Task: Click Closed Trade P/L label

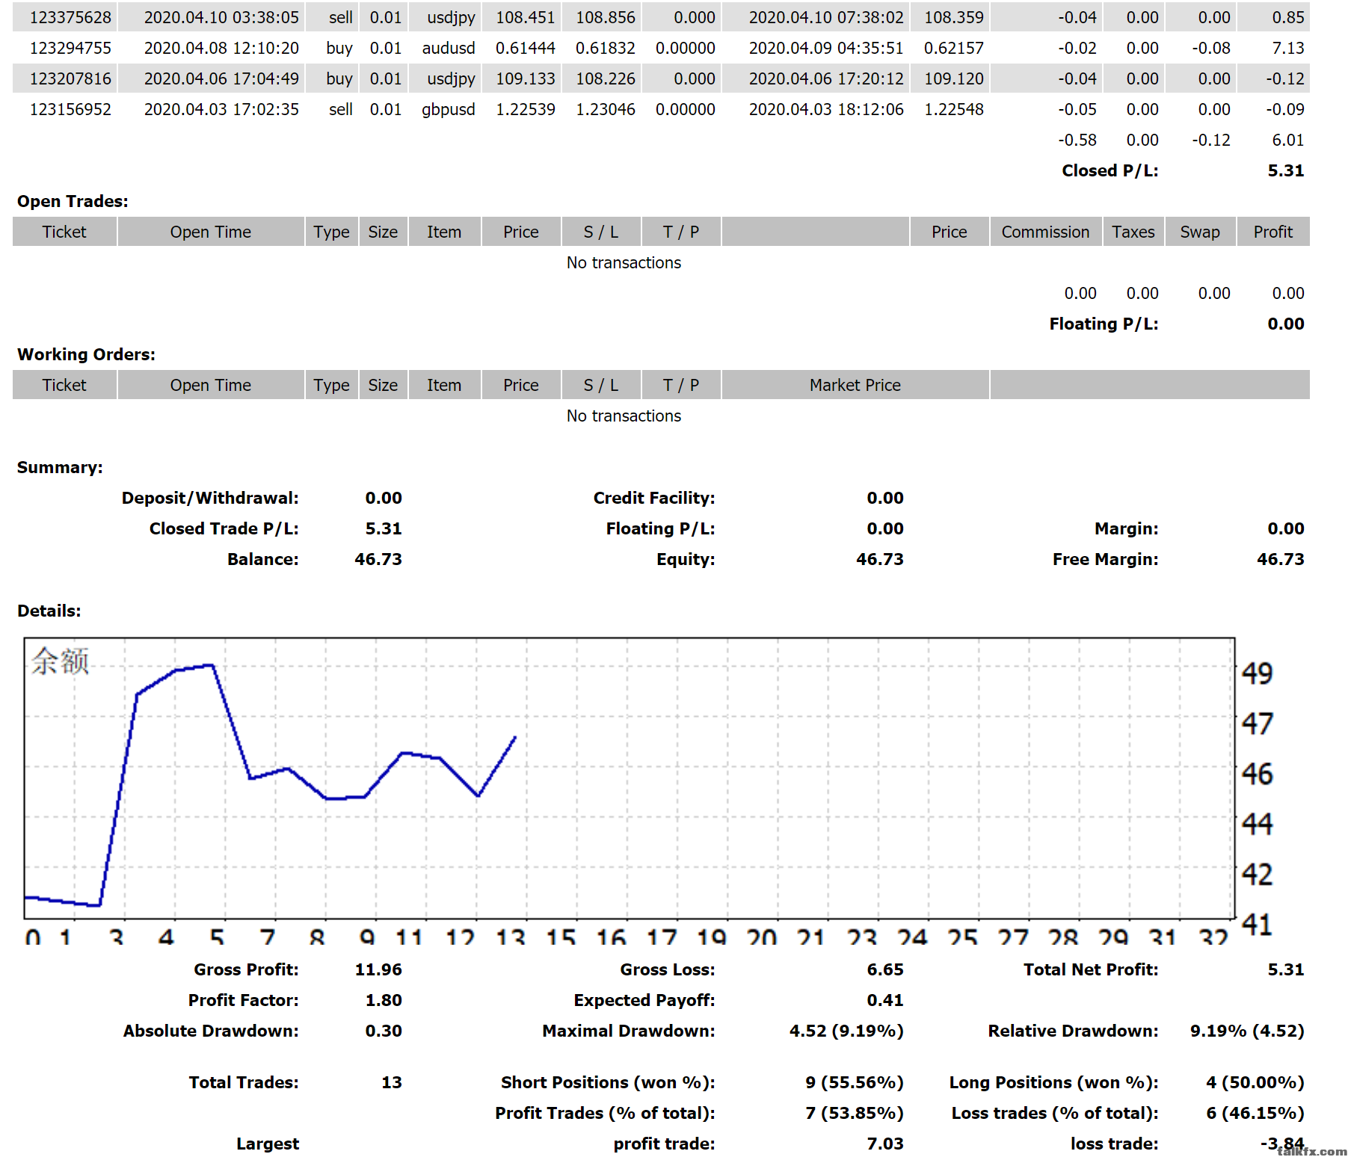Action: [x=224, y=528]
